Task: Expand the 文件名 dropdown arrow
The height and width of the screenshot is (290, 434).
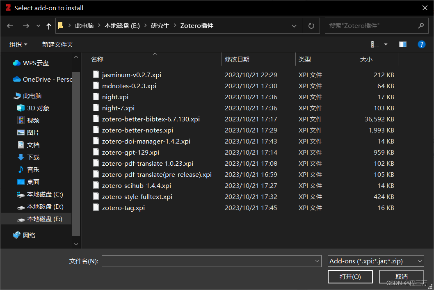Action: pos(317,261)
